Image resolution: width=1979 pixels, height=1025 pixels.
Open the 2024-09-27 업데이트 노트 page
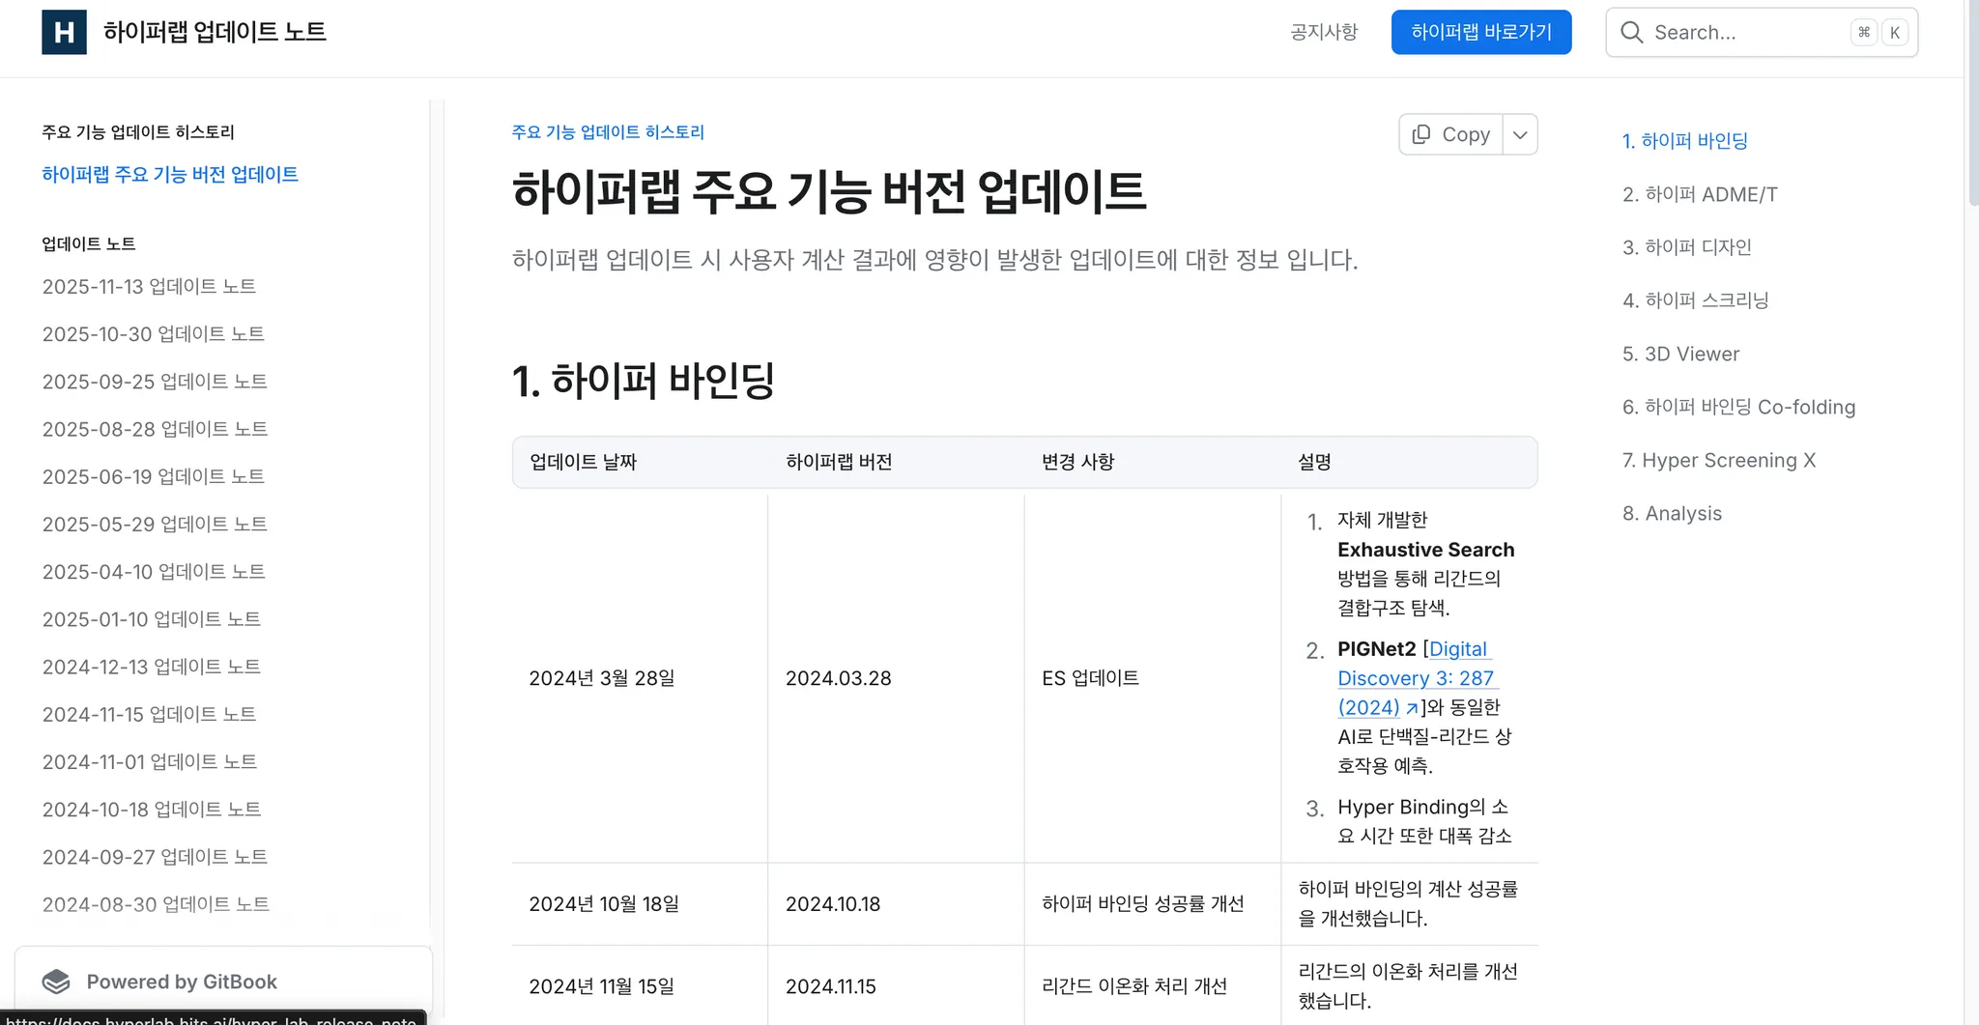click(155, 856)
